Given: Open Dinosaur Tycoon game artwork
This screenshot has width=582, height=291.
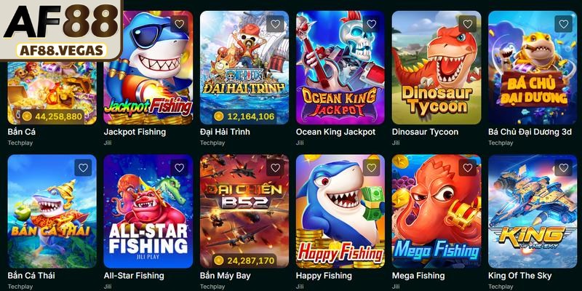Looking at the screenshot, I should click(x=436, y=67).
